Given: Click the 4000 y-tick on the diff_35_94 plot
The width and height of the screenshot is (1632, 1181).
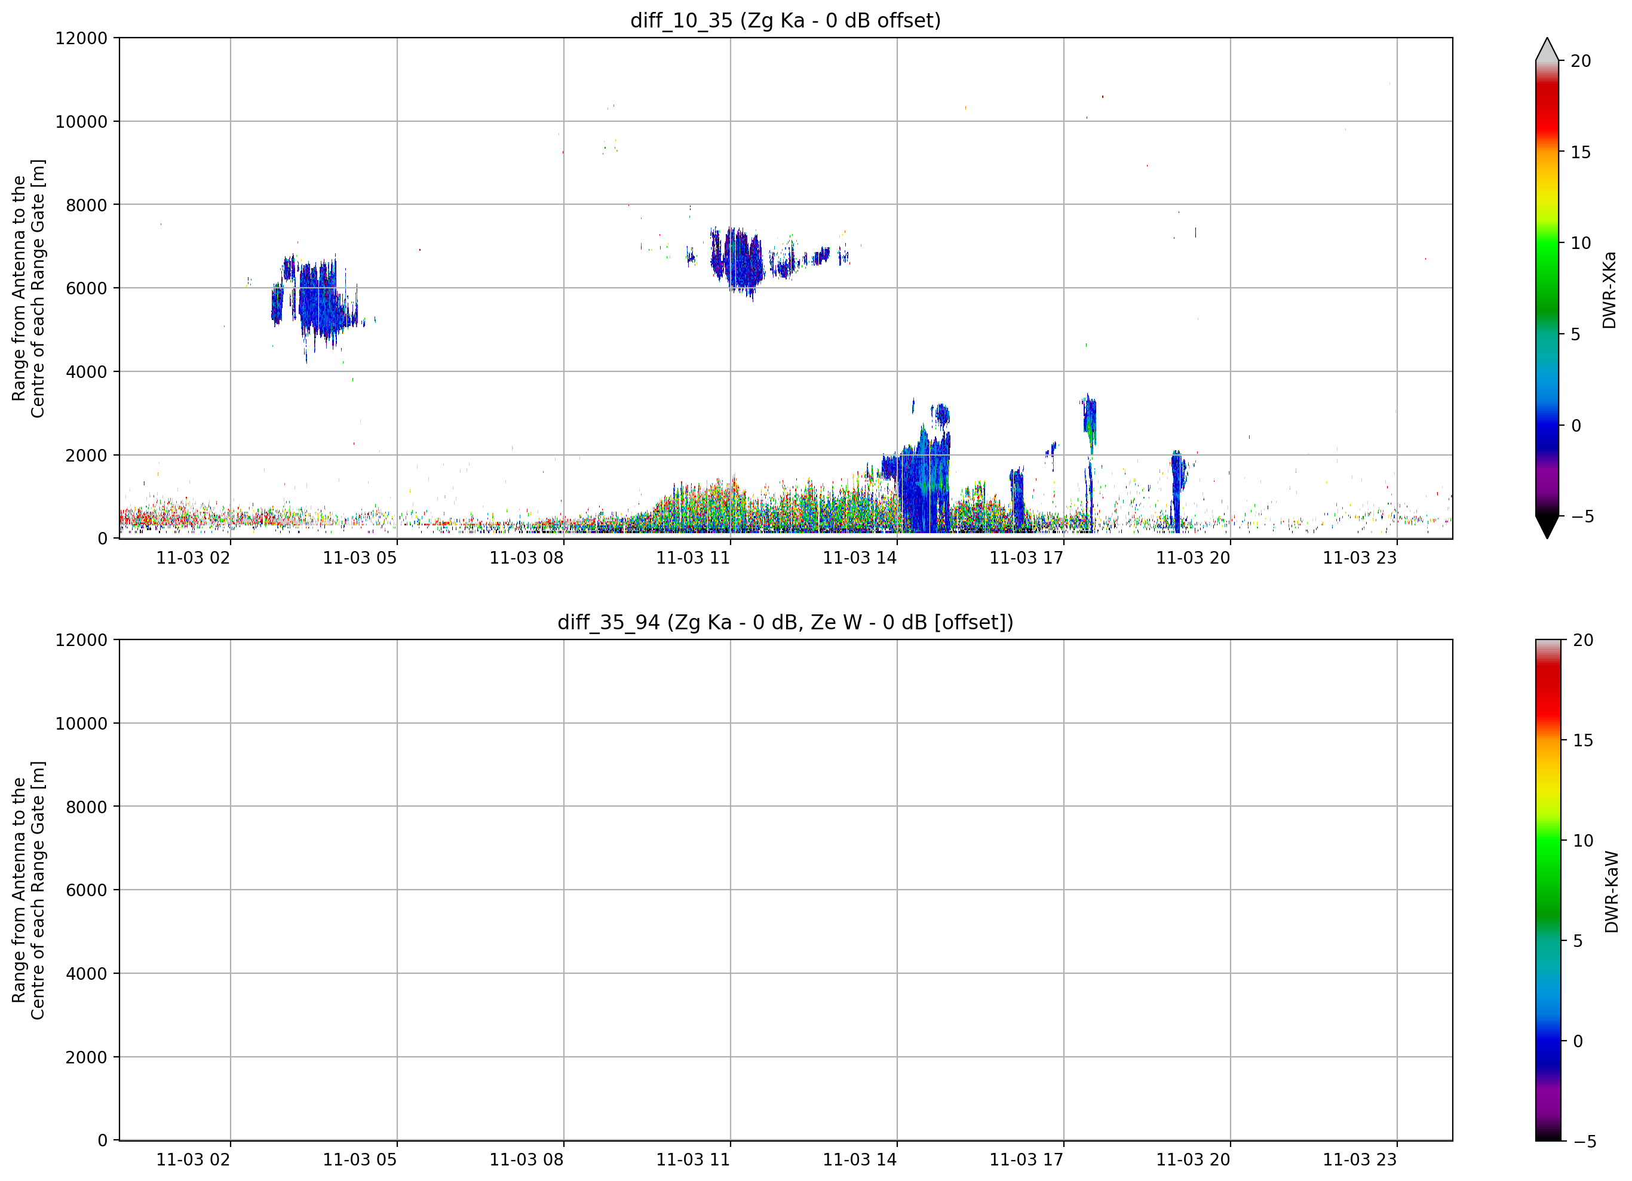Looking at the screenshot, I should pyautogui.click(x=87, y=974).
